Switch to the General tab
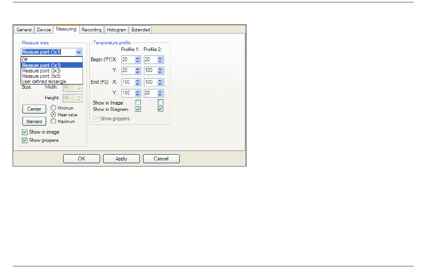 24,30
